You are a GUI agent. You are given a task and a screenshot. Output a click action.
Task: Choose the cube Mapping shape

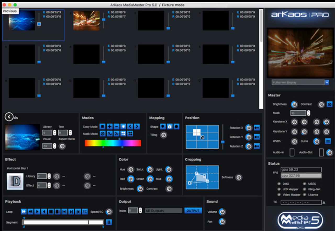click(x=170, y=126)
